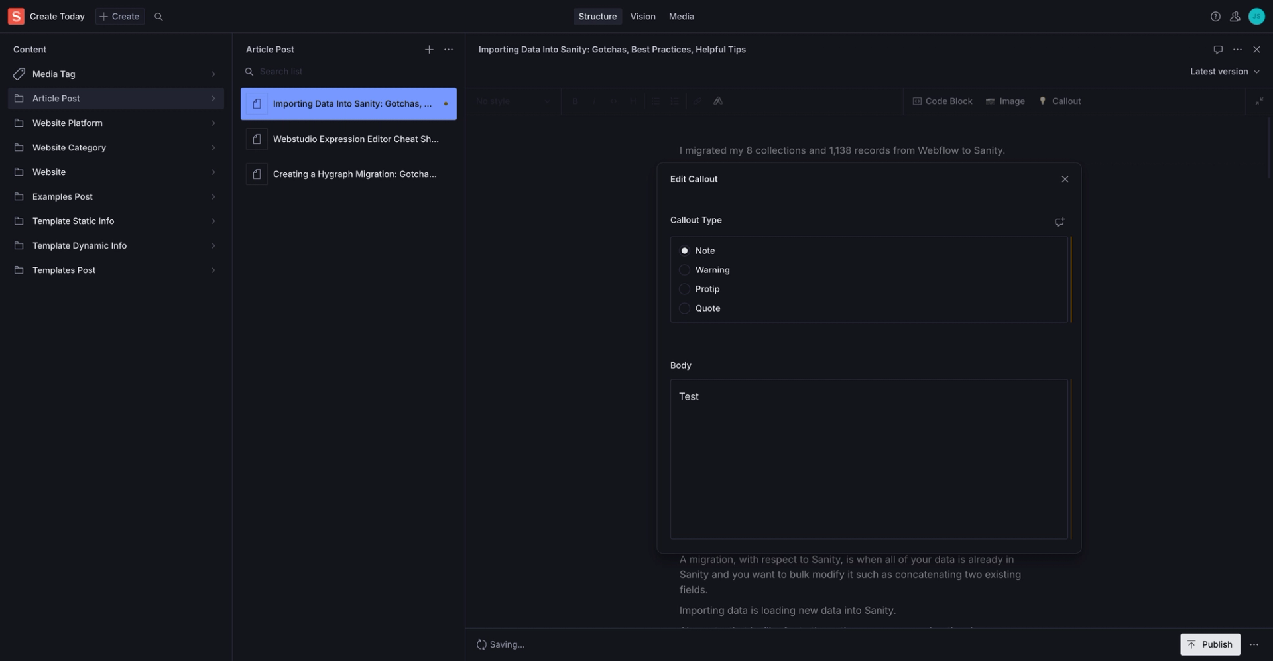
Task: Click into the Body text area
Action: coord(869,459)
